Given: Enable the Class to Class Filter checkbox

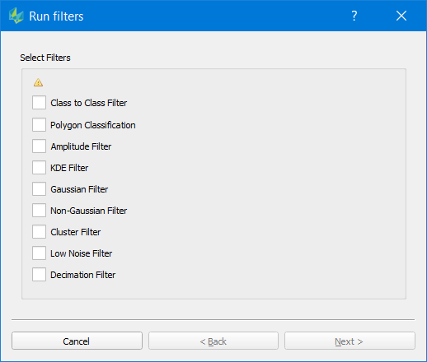Looking at the screenshot, I should 39,103.
